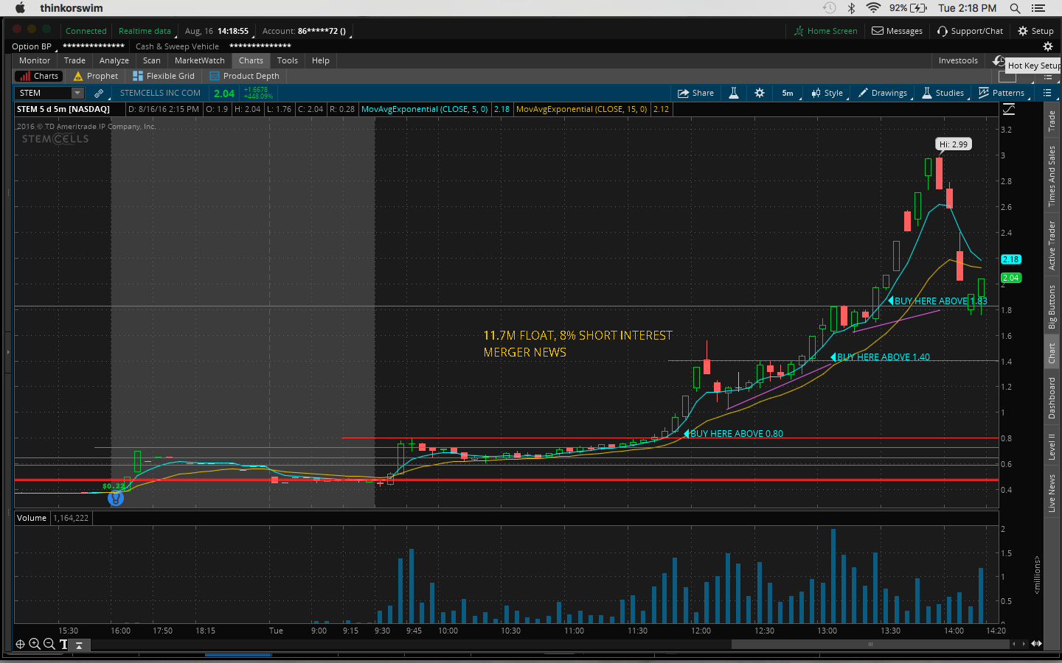This screenshot has width=1062, height=663.
Task: Switch to the MarketWatch tab
Action: point(200,60)
